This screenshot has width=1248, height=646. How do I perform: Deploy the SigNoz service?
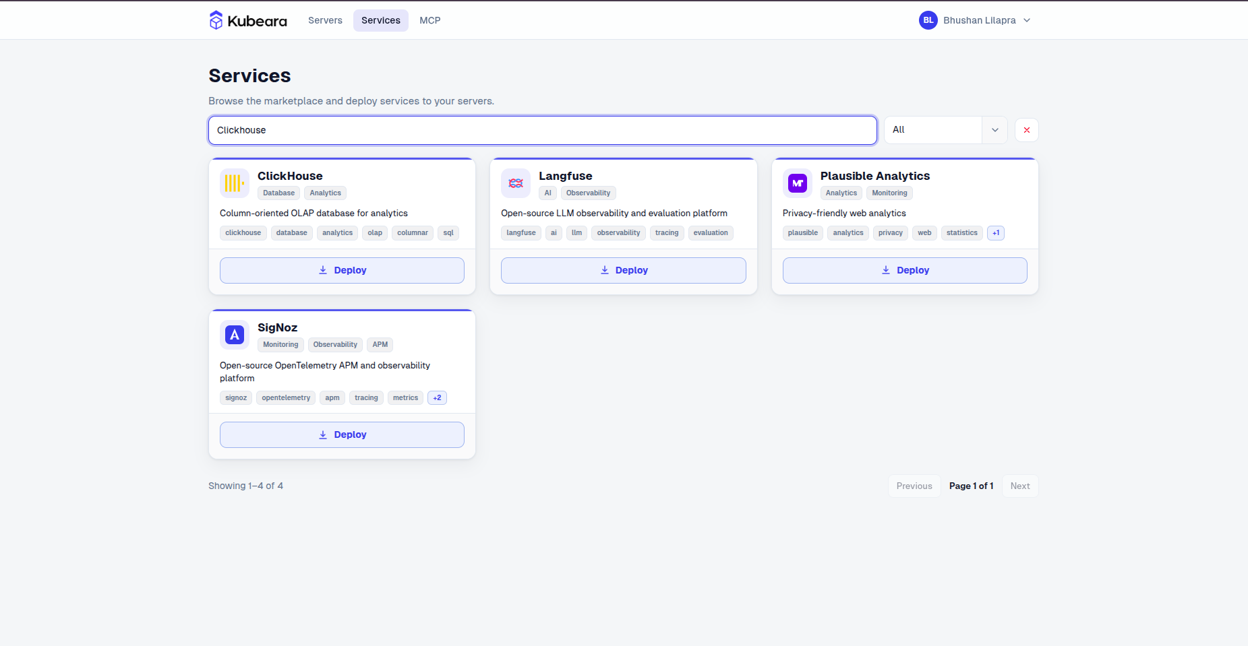pos(342,434)
